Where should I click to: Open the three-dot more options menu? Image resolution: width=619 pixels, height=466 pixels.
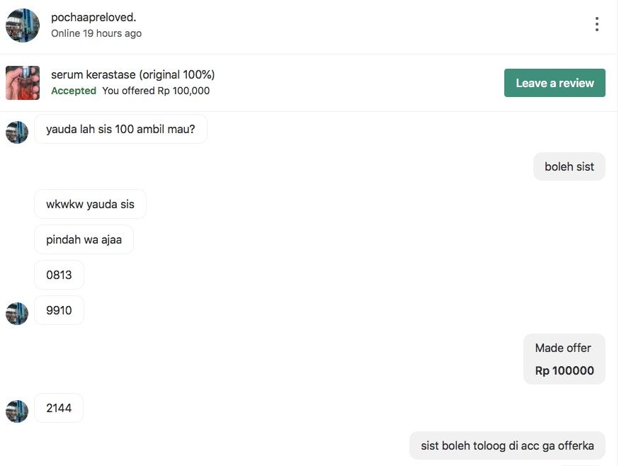pyautogui.click(x=596, y=24)
